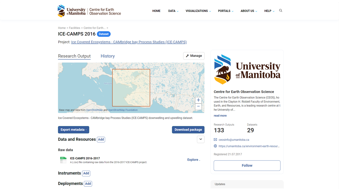339x191 pixels.
Task: Click the large University of Manitoba sidebar logo
Action: tap(247, 70)
